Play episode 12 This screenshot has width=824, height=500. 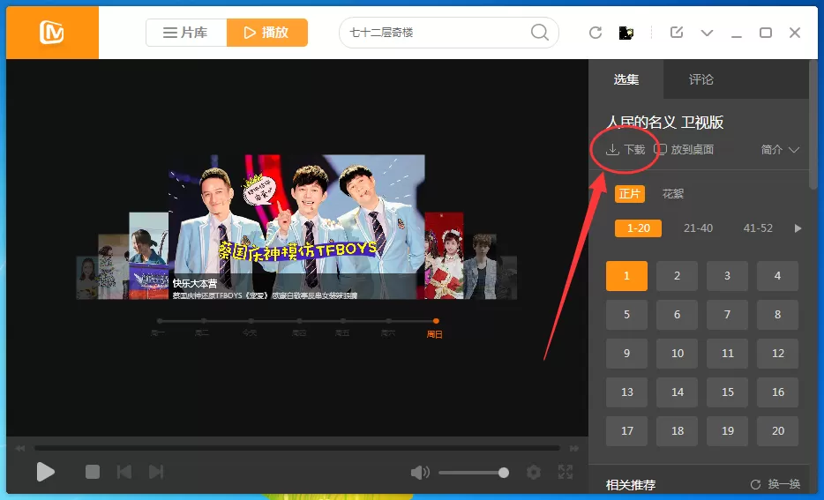click(x=778, y=354)
